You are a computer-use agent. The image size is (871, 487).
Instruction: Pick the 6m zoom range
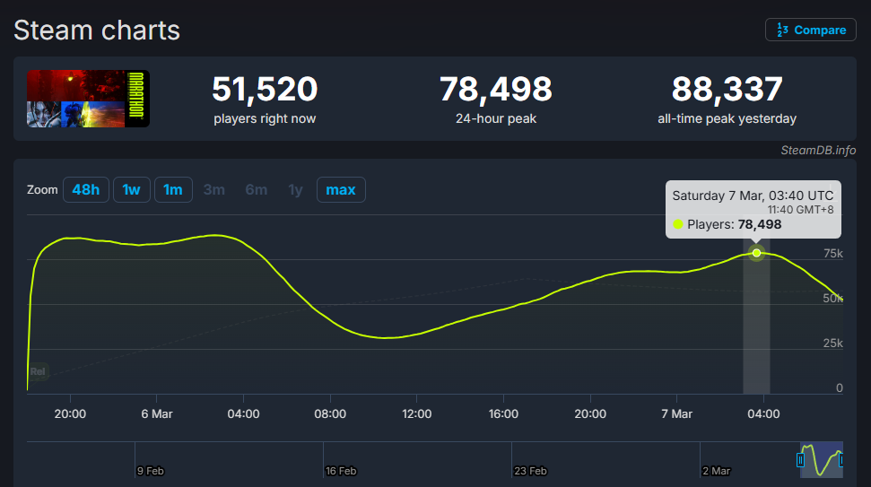coord(257,190)
